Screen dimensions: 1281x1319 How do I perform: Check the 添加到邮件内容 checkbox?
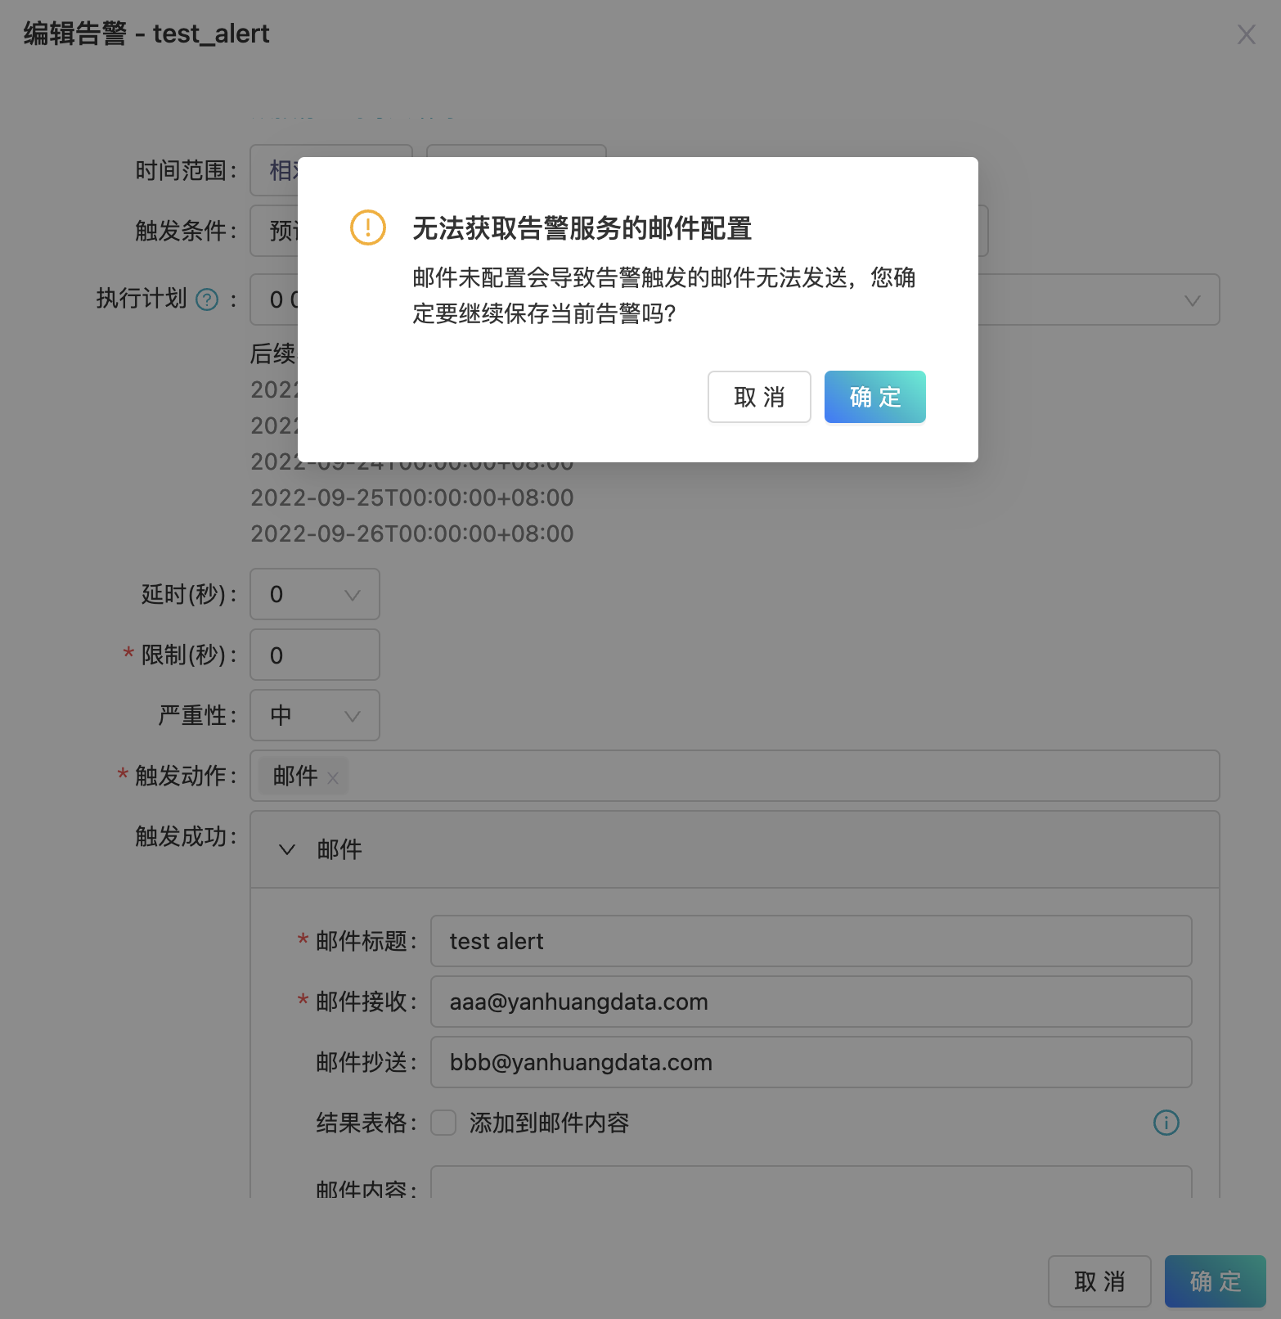point(443,1123)
